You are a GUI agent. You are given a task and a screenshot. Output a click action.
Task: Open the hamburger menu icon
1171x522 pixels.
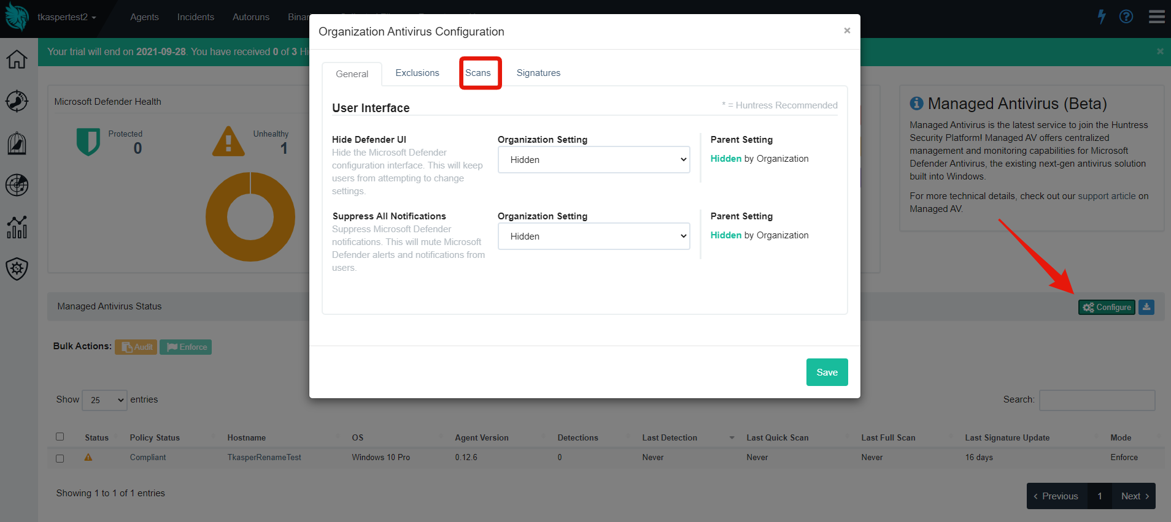pyautogui.click(x=1157, y=17)
